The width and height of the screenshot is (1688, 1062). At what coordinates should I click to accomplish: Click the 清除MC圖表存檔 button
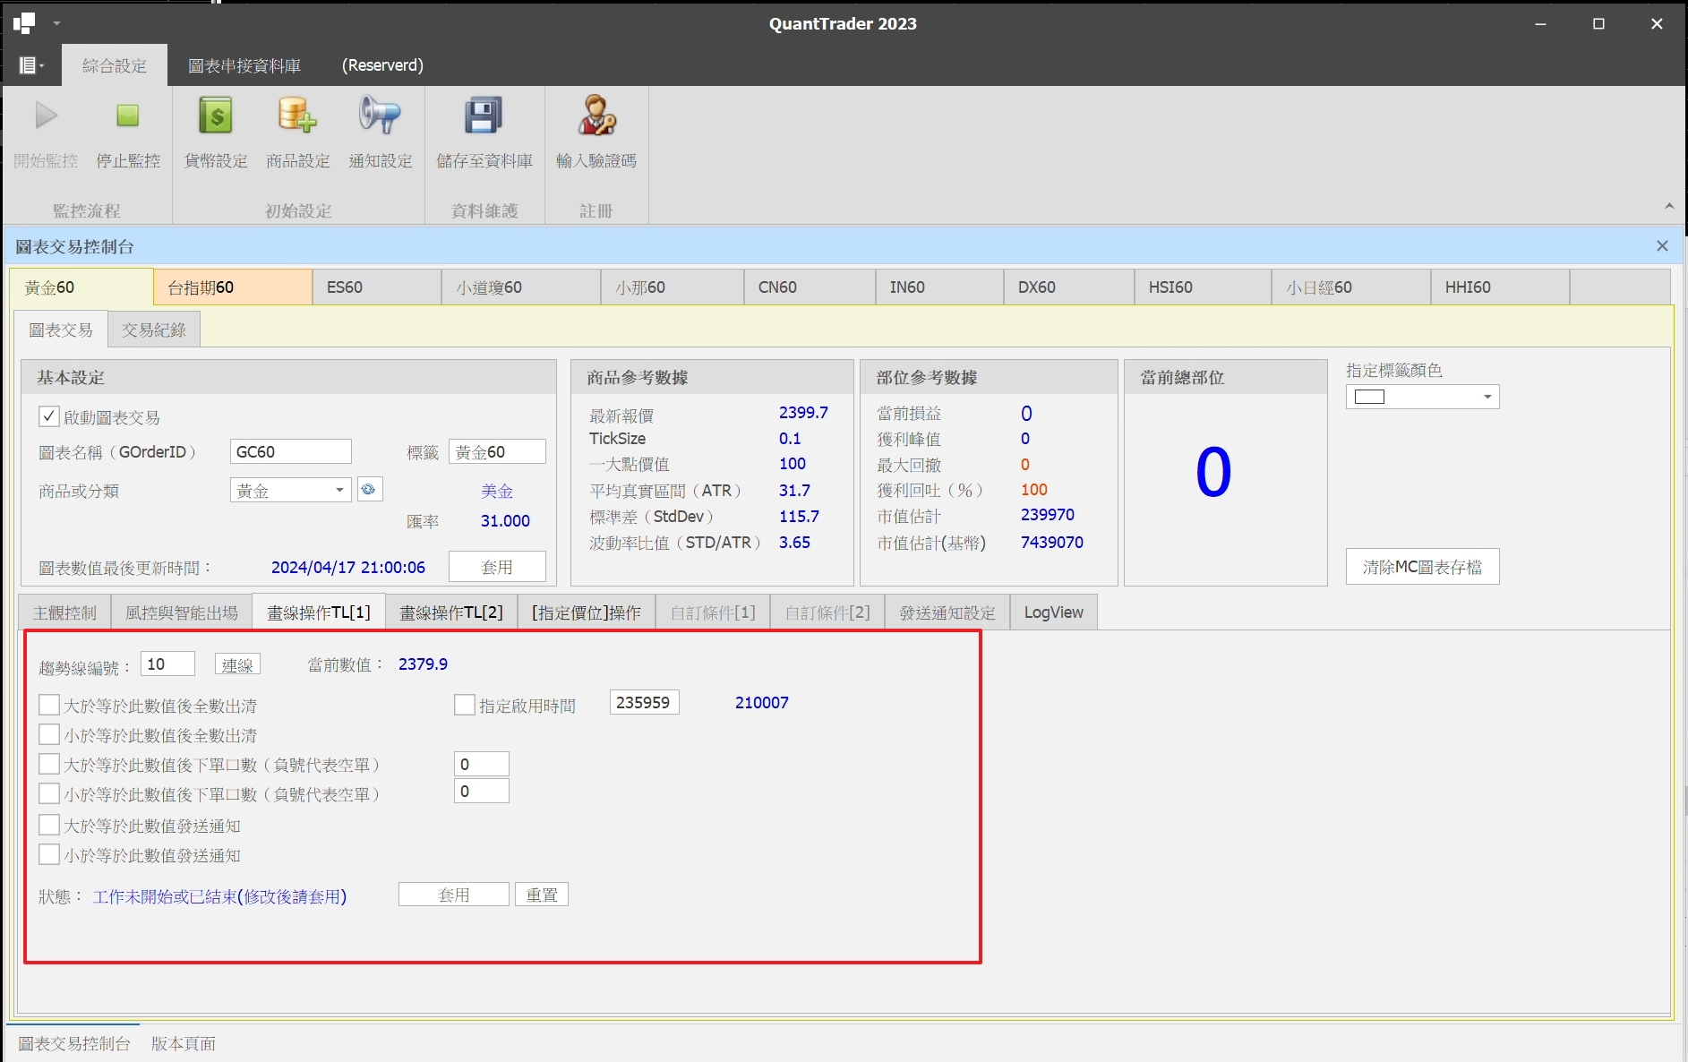coord(1422,567)
